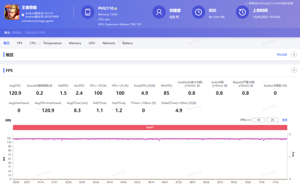This screenshot has height=184, width=300.
Task: Collapse the 概览 overview side panel arrow
Action: coord(294,54)
